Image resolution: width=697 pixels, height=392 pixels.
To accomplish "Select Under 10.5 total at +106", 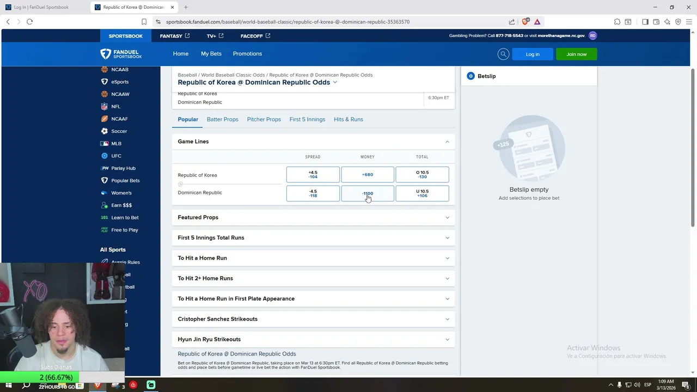I will coord(422,193).
